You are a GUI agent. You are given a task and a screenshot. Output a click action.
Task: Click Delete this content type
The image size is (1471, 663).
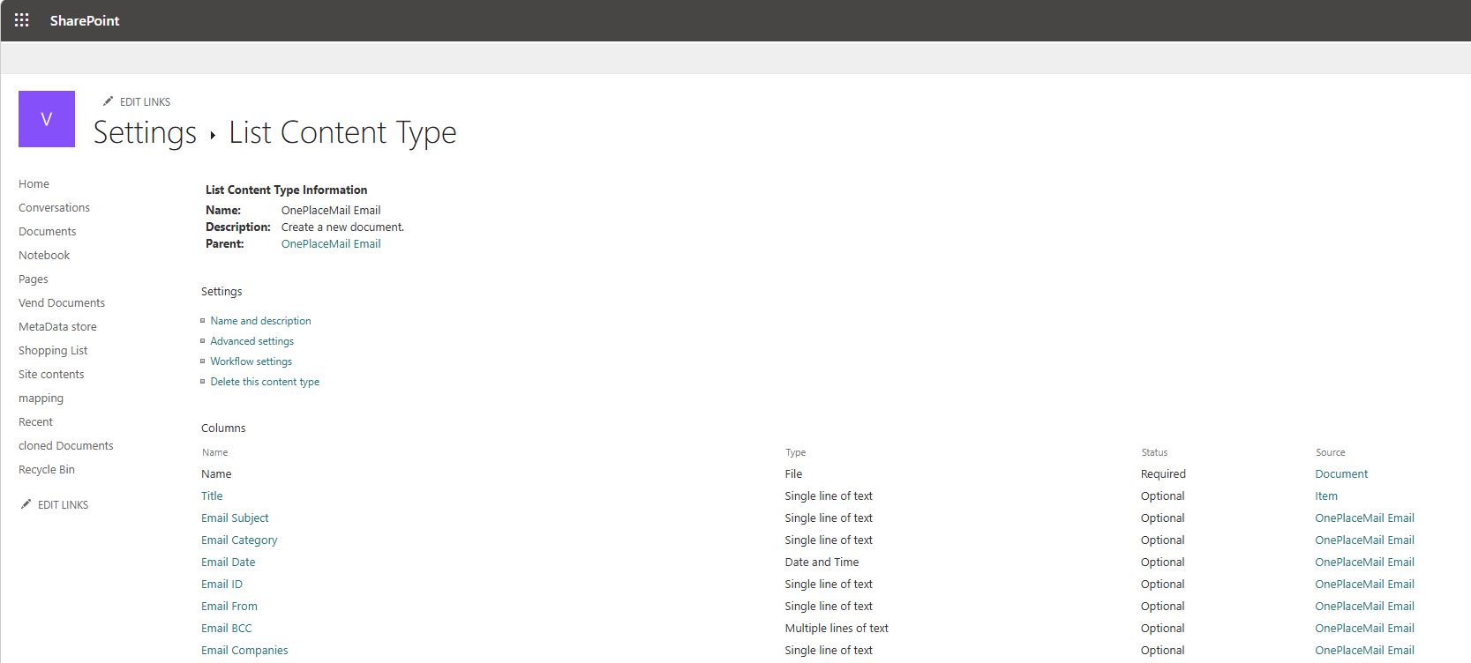(x=265, y=382)
